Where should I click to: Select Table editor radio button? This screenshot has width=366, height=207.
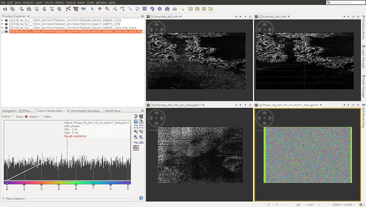click(x=41, y=117)
